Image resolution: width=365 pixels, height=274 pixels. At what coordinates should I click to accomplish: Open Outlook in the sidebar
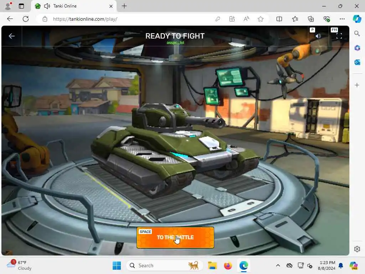coord(357,62)
